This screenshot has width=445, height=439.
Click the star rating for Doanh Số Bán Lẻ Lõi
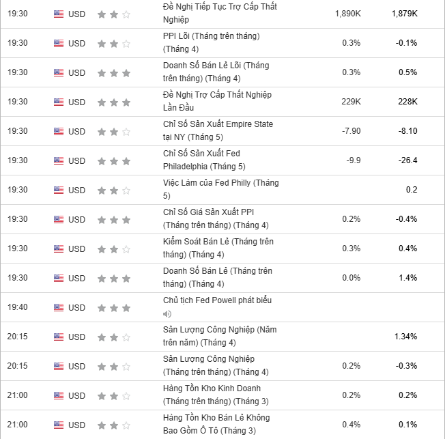point(113,72)
